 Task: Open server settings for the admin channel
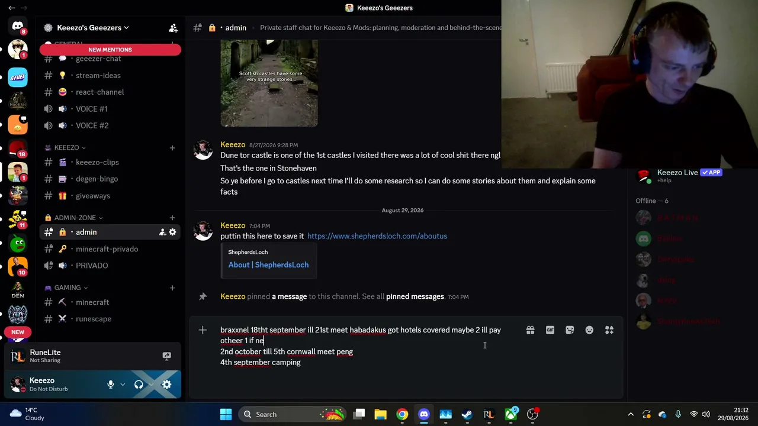click(x=172, y=233)
